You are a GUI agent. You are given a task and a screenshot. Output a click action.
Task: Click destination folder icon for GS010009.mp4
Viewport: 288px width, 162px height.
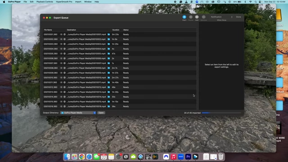pos(109,73)
